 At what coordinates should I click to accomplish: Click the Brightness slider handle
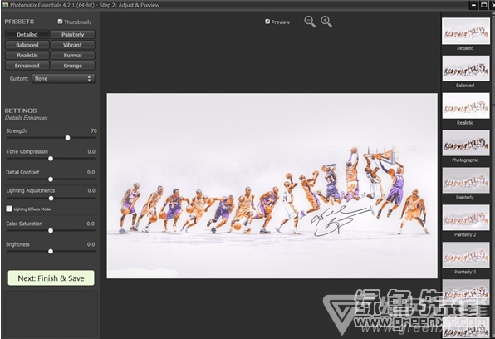51,252
